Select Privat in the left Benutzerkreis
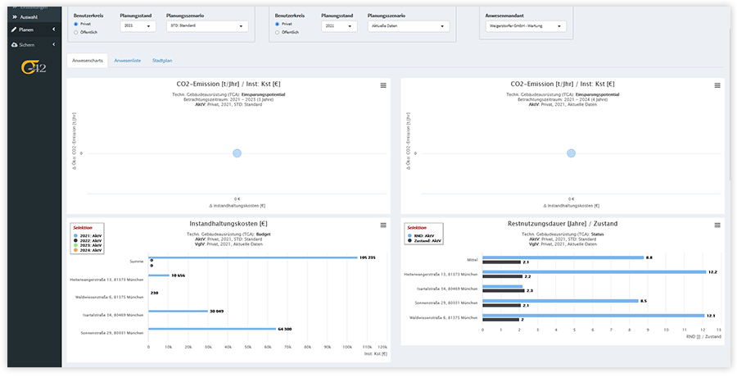Viewport: 737px width, 378px height. (x=76, y=25)
